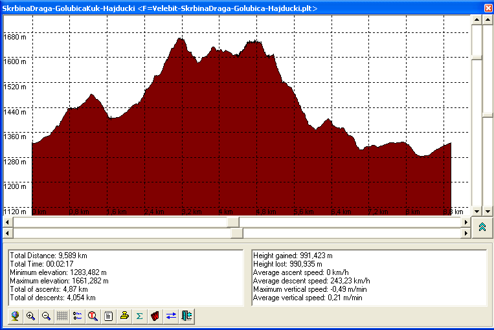
Task: Click the exit door icon
Action: (x=186, y=316)
